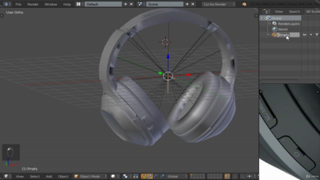Viewport: 320px width, 180px height.
Task: Open the File menu
Action: click(18, 4)
